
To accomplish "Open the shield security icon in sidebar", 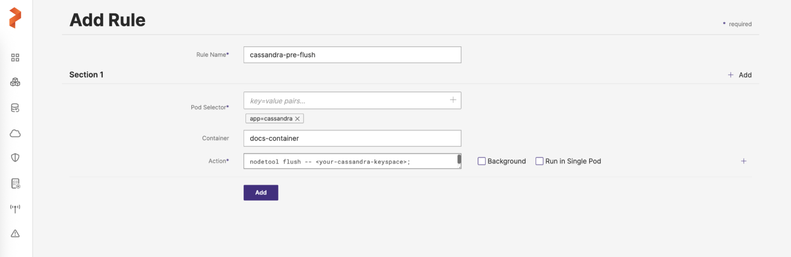I will (15, 158).
